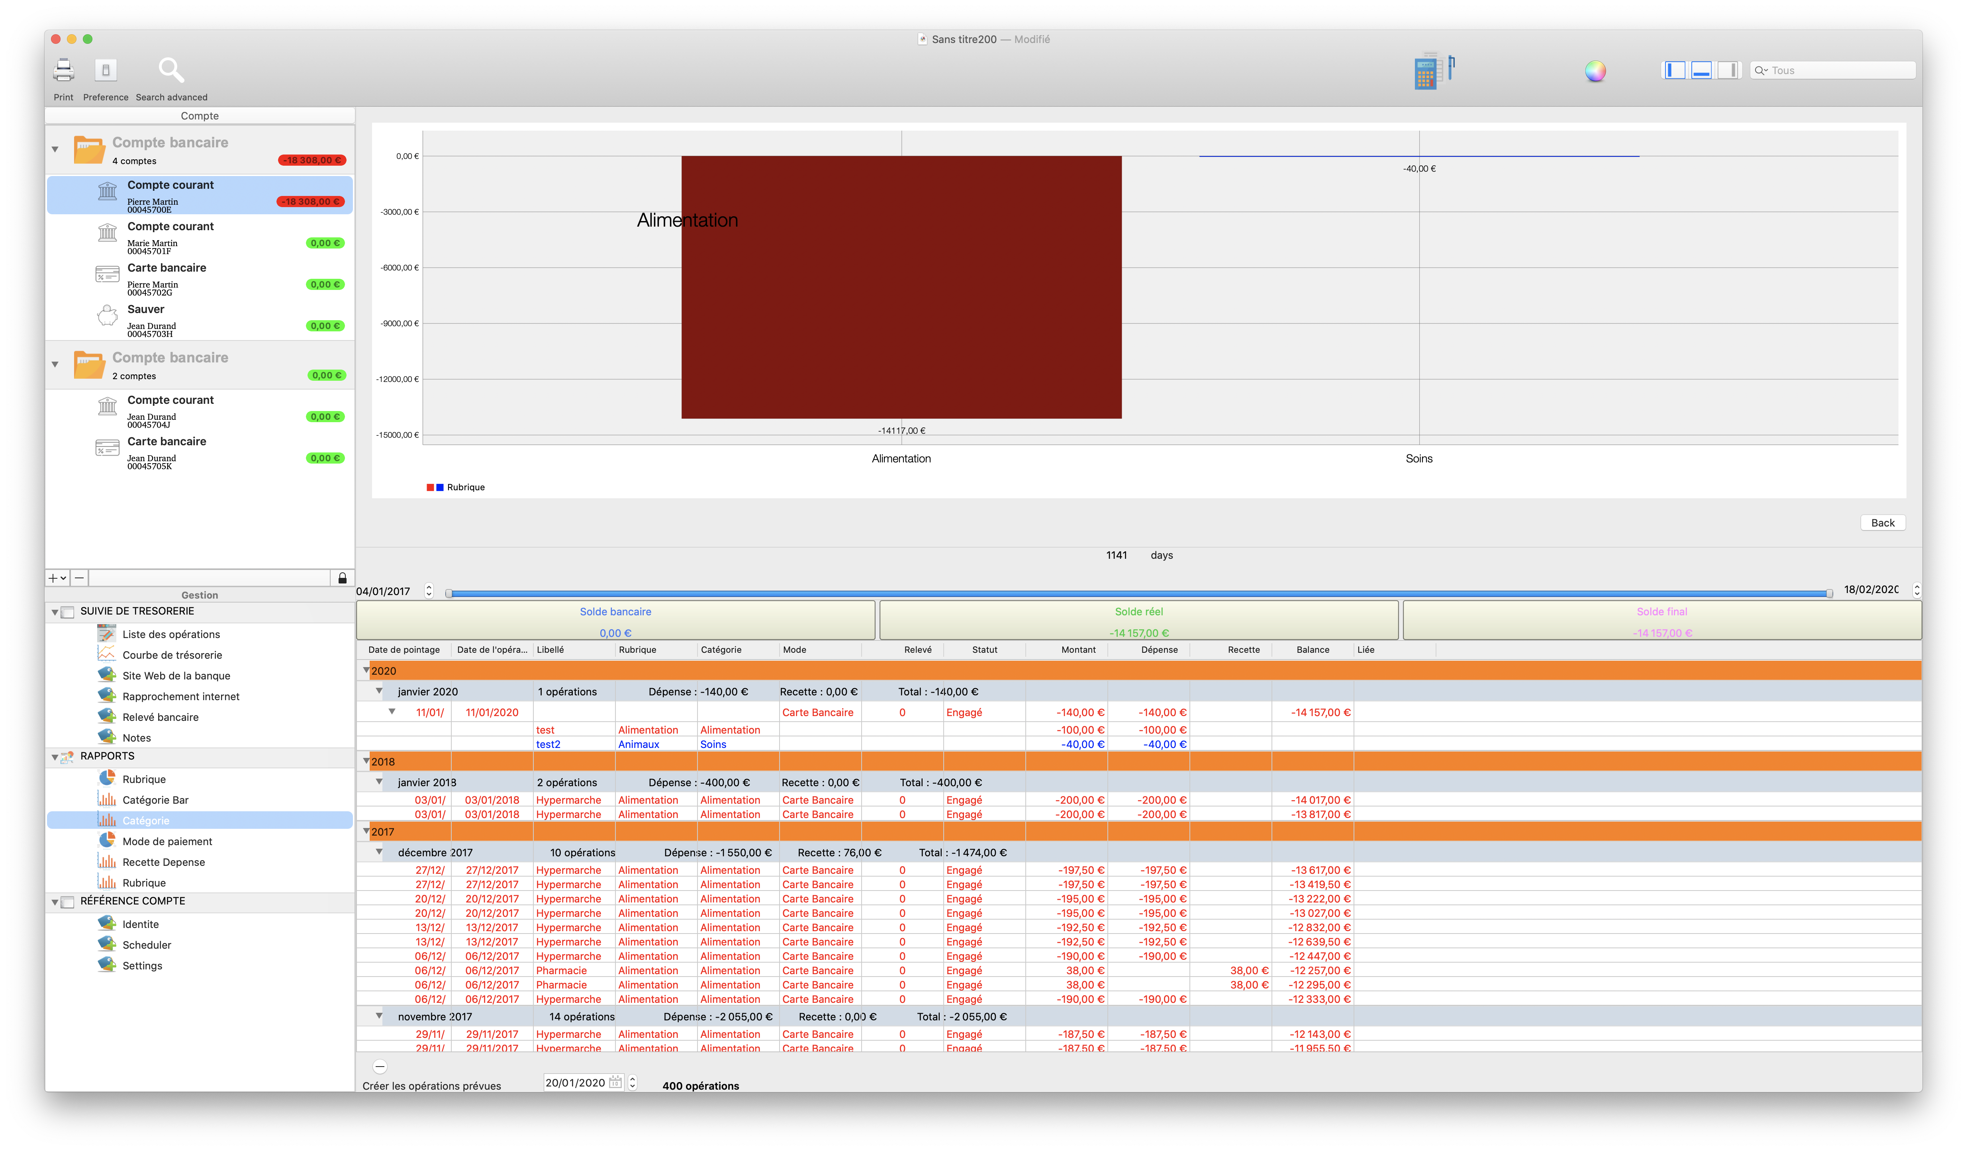Select Mode de paiement pie report
The width and height of the screenshot is (1967, 1151).
tap(167, 841)
